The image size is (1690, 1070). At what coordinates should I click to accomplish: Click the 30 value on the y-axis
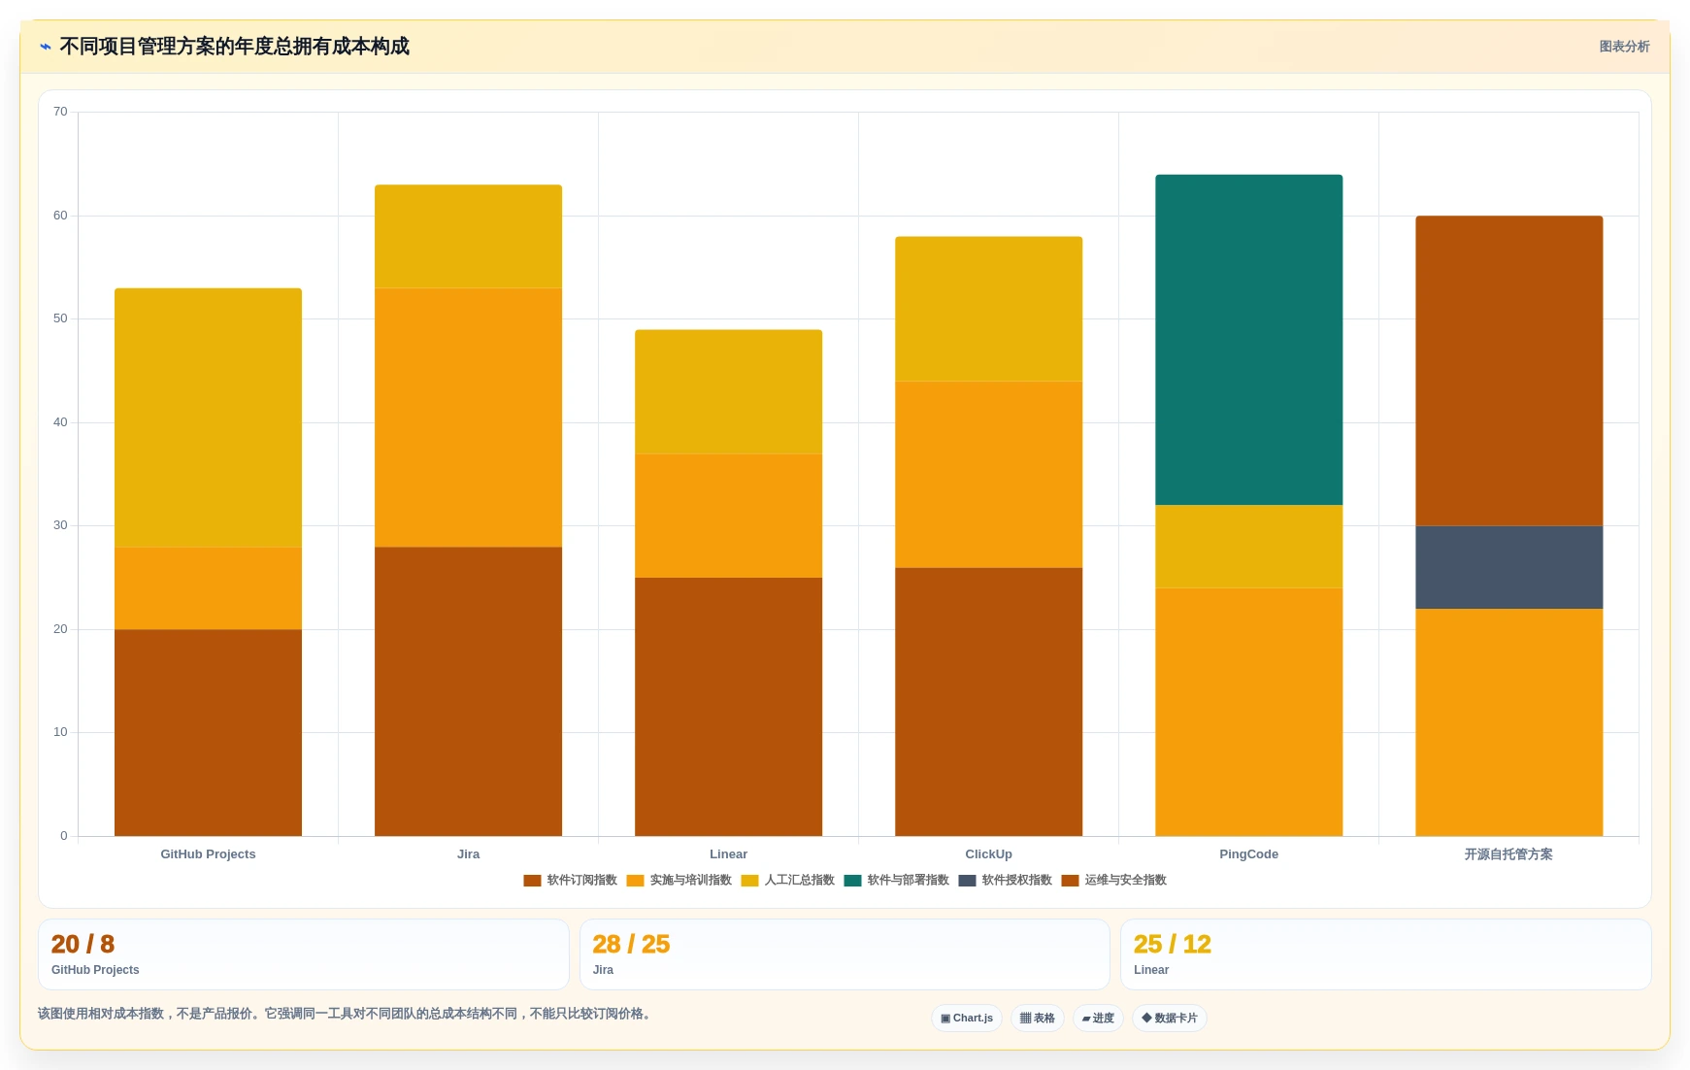[x=60, y=525]
